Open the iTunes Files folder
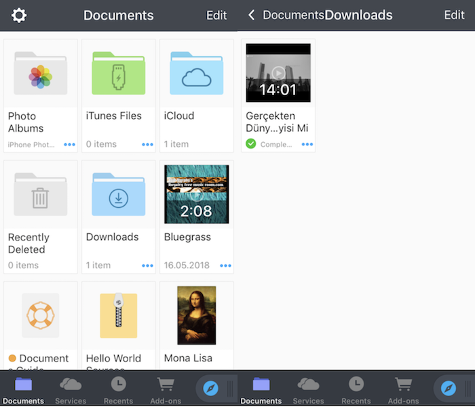 [119, 73]
